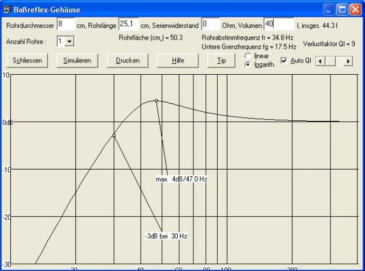Select the linear scale radio button
Viewport: 365px width, 271px height.
(x=248, y=56)
